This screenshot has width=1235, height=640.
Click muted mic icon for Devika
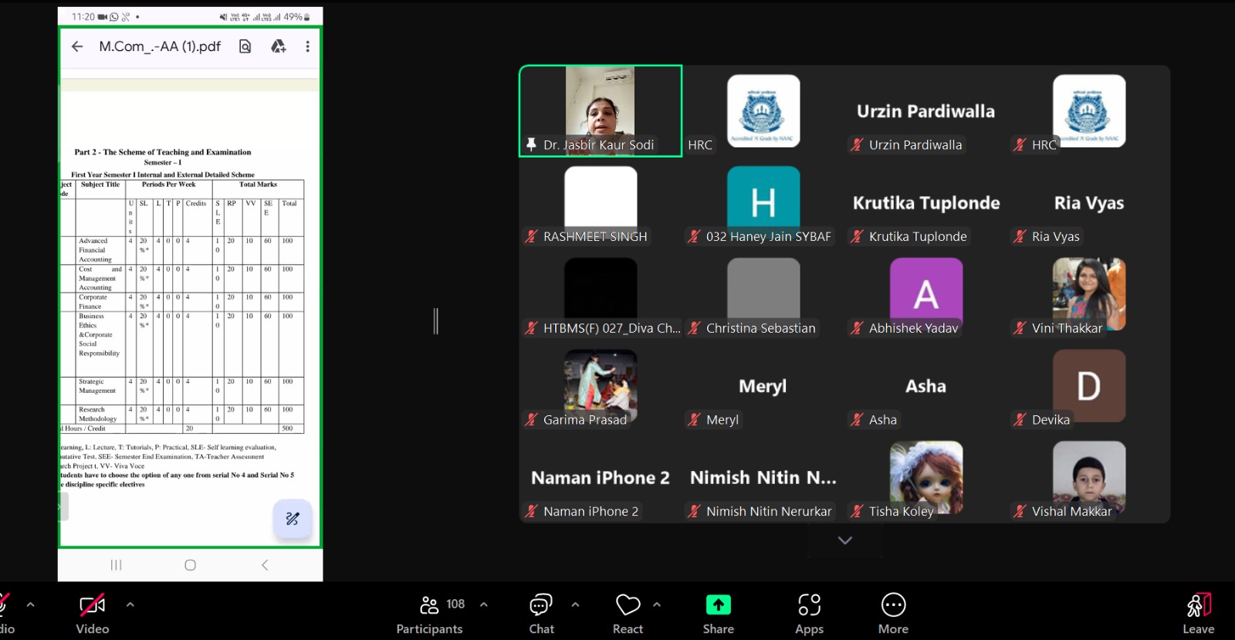pos(1020,420)
